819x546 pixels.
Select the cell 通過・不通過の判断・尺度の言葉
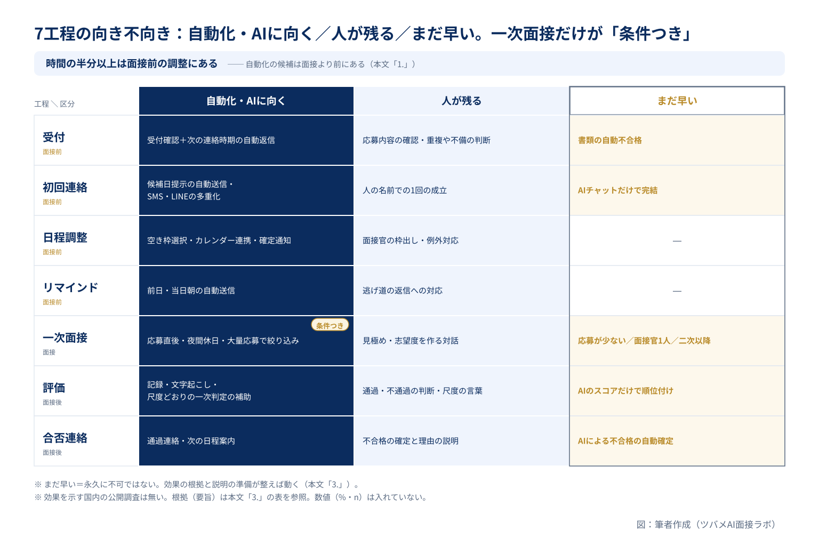coord(462,391)
